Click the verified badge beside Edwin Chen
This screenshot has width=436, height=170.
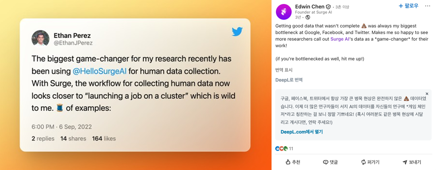(x=328, y=7)
